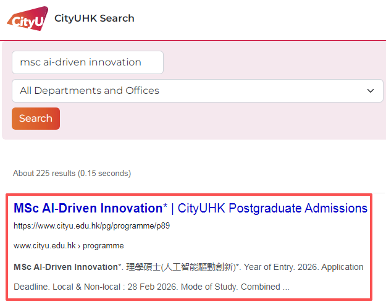Screen dimensions: 386x307
Task: Click the Deadline. Local & Non-local snippet text
Action: point(67,287)
